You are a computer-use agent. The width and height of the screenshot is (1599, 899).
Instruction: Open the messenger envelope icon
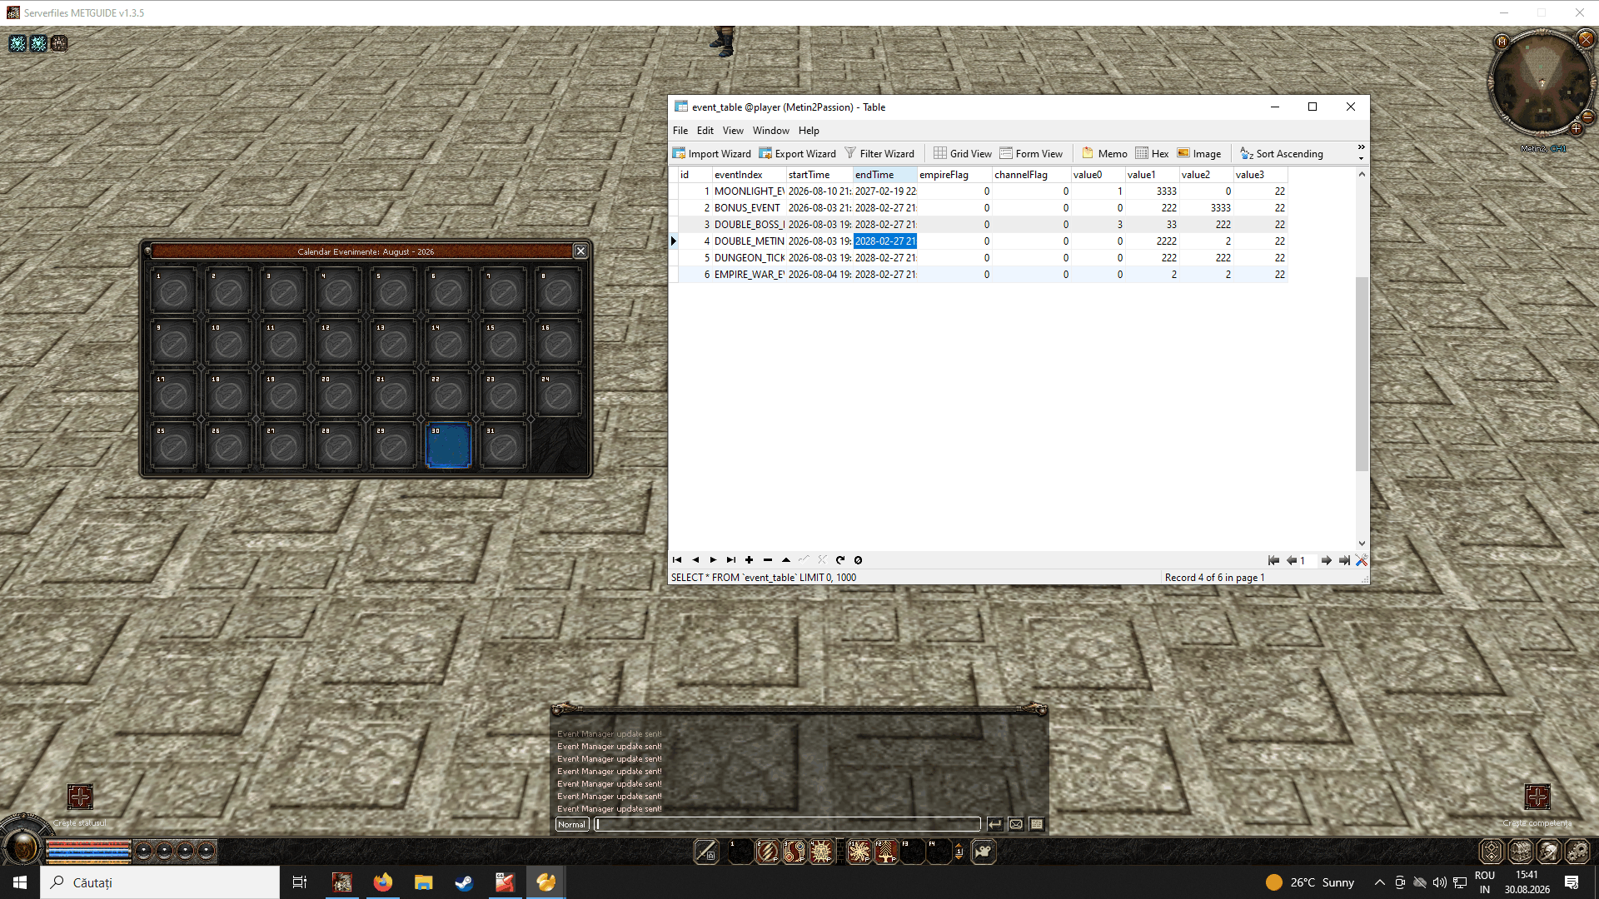[1016, 824]
